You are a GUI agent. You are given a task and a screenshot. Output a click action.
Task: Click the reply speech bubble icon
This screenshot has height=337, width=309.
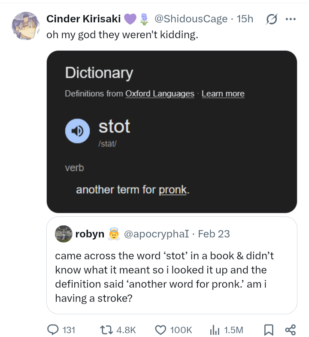pyautogui.click(x=53, y=329)
